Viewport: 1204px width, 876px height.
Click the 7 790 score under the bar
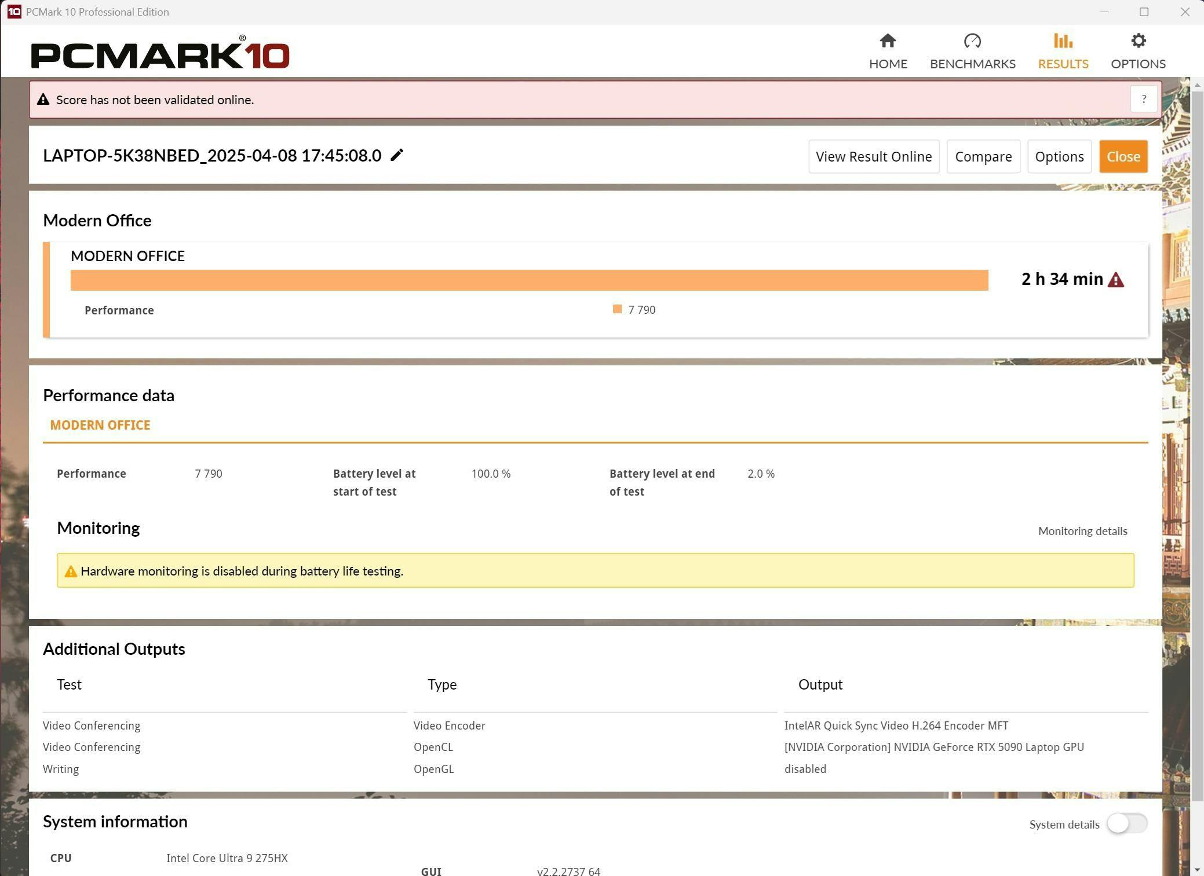pos(641,310)
